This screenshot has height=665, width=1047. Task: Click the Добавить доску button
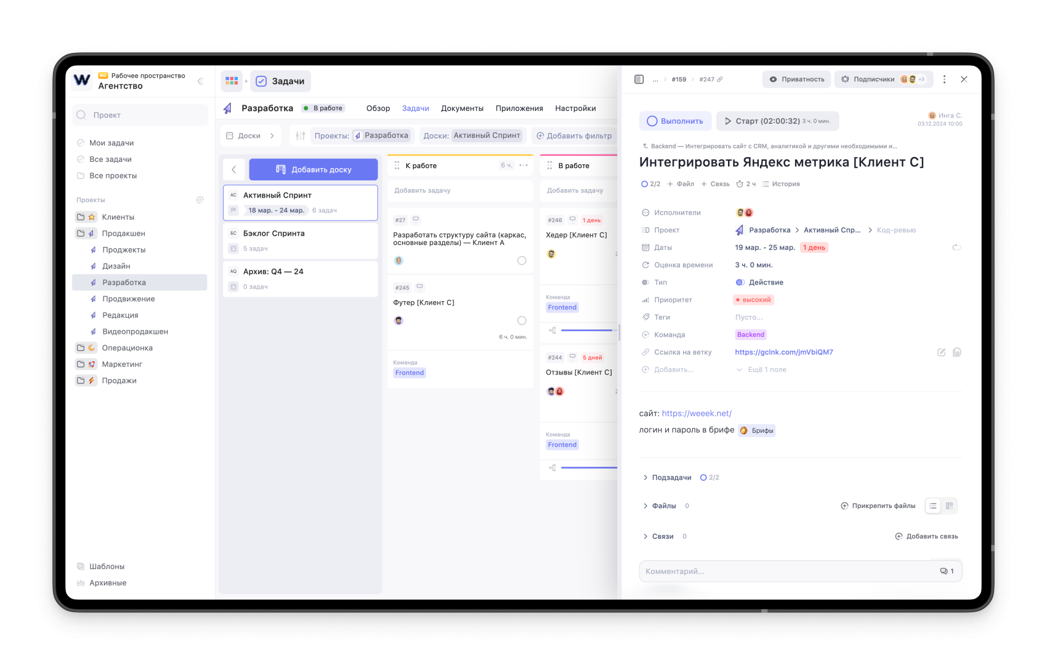click(313, 169)
